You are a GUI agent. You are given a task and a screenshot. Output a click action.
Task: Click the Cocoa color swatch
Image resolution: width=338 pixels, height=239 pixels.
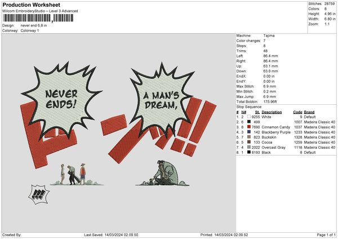click(249, 142)
